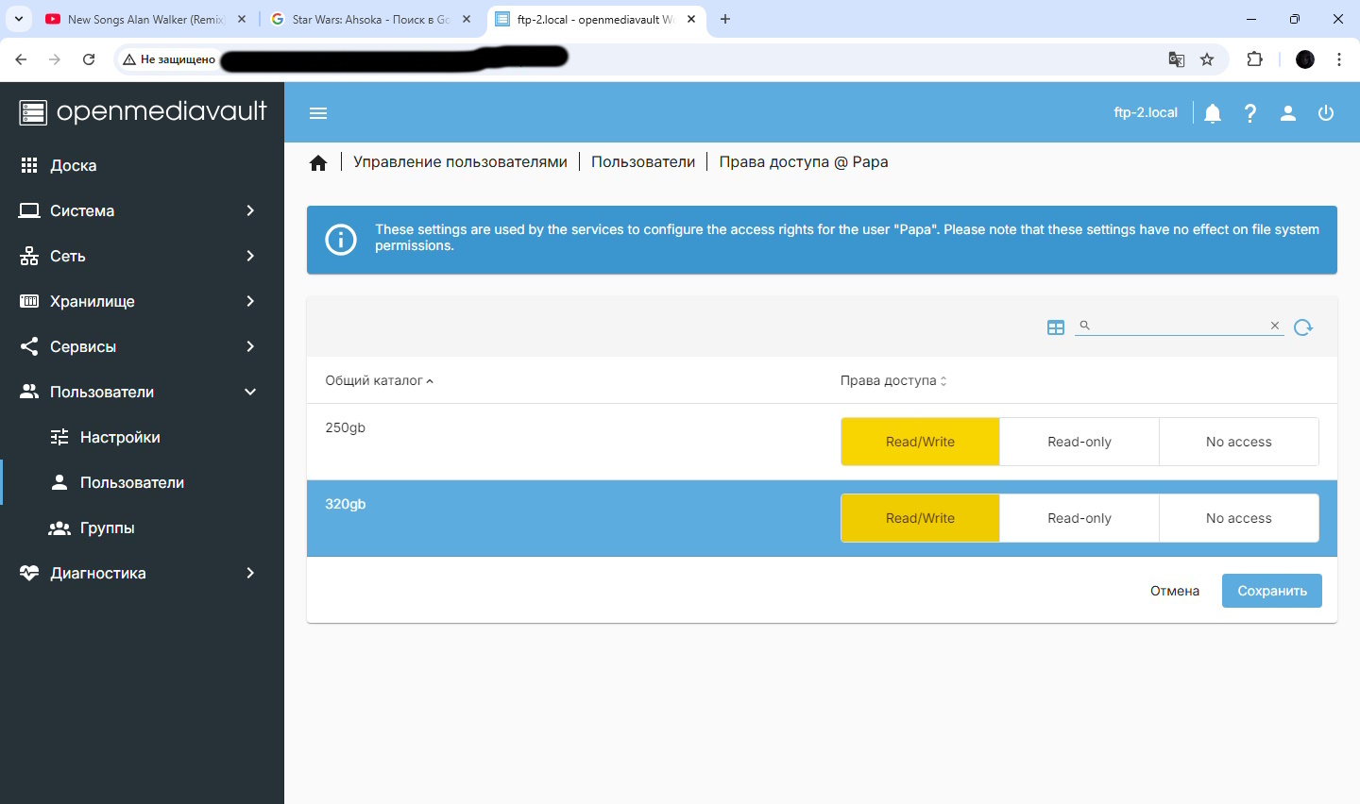The height and width of the screenshot is (804, 1360).
Task: Reload the table with refresh icon
Action: click(x=1303, y=327)
